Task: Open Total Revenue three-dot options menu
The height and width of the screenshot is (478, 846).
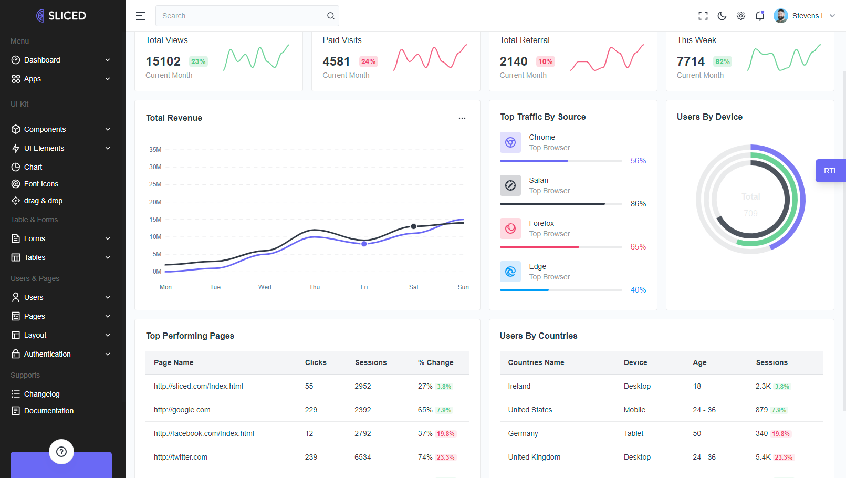Action: (x=462, y=118)
